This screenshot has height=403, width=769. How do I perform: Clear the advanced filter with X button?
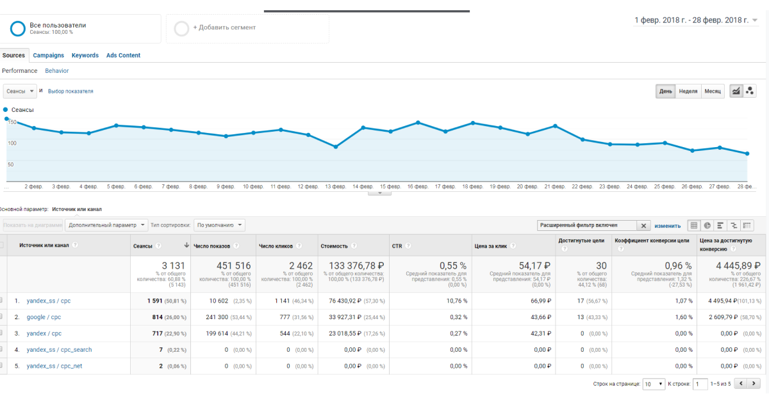click(644, 226)
